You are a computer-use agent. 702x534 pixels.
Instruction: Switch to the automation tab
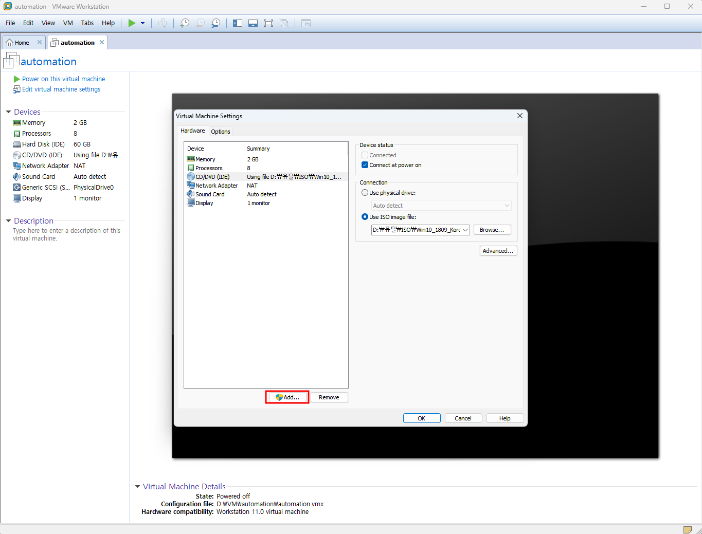click(77, 43)
